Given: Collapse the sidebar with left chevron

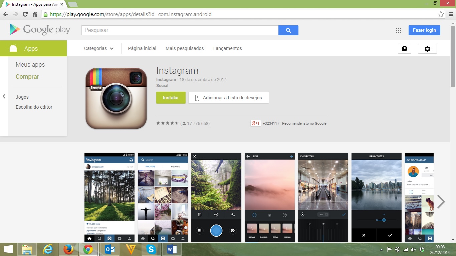Looking at the screenshot, I should point(4,96).
